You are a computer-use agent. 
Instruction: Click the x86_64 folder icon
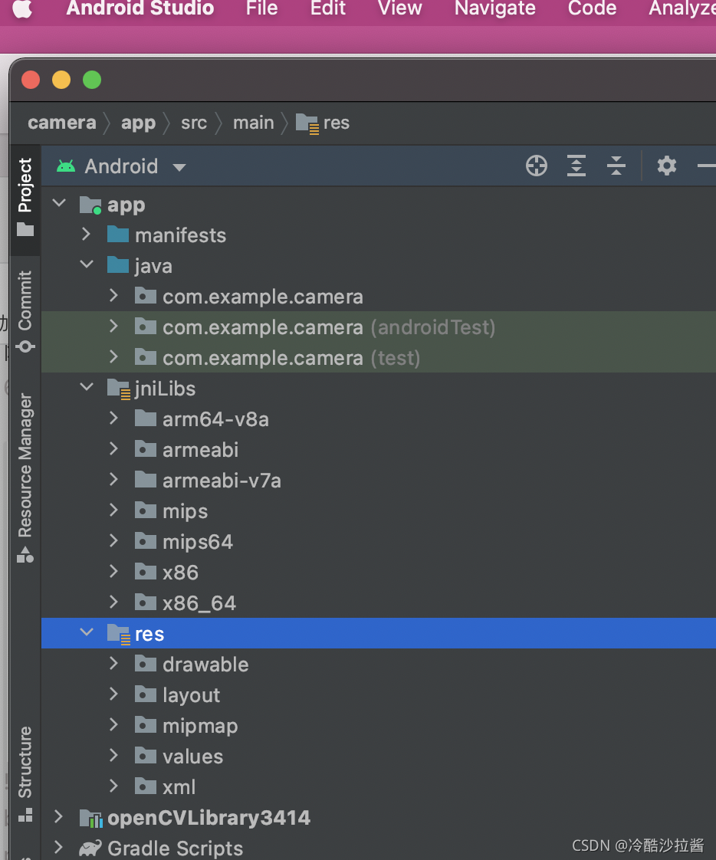[x=146, y=602]
